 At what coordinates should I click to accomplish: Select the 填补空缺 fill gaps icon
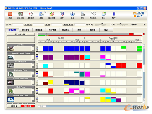tap(31, 14)
